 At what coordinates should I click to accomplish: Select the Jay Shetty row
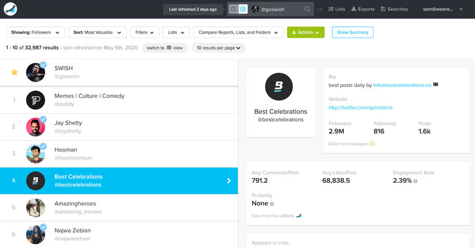119,127
